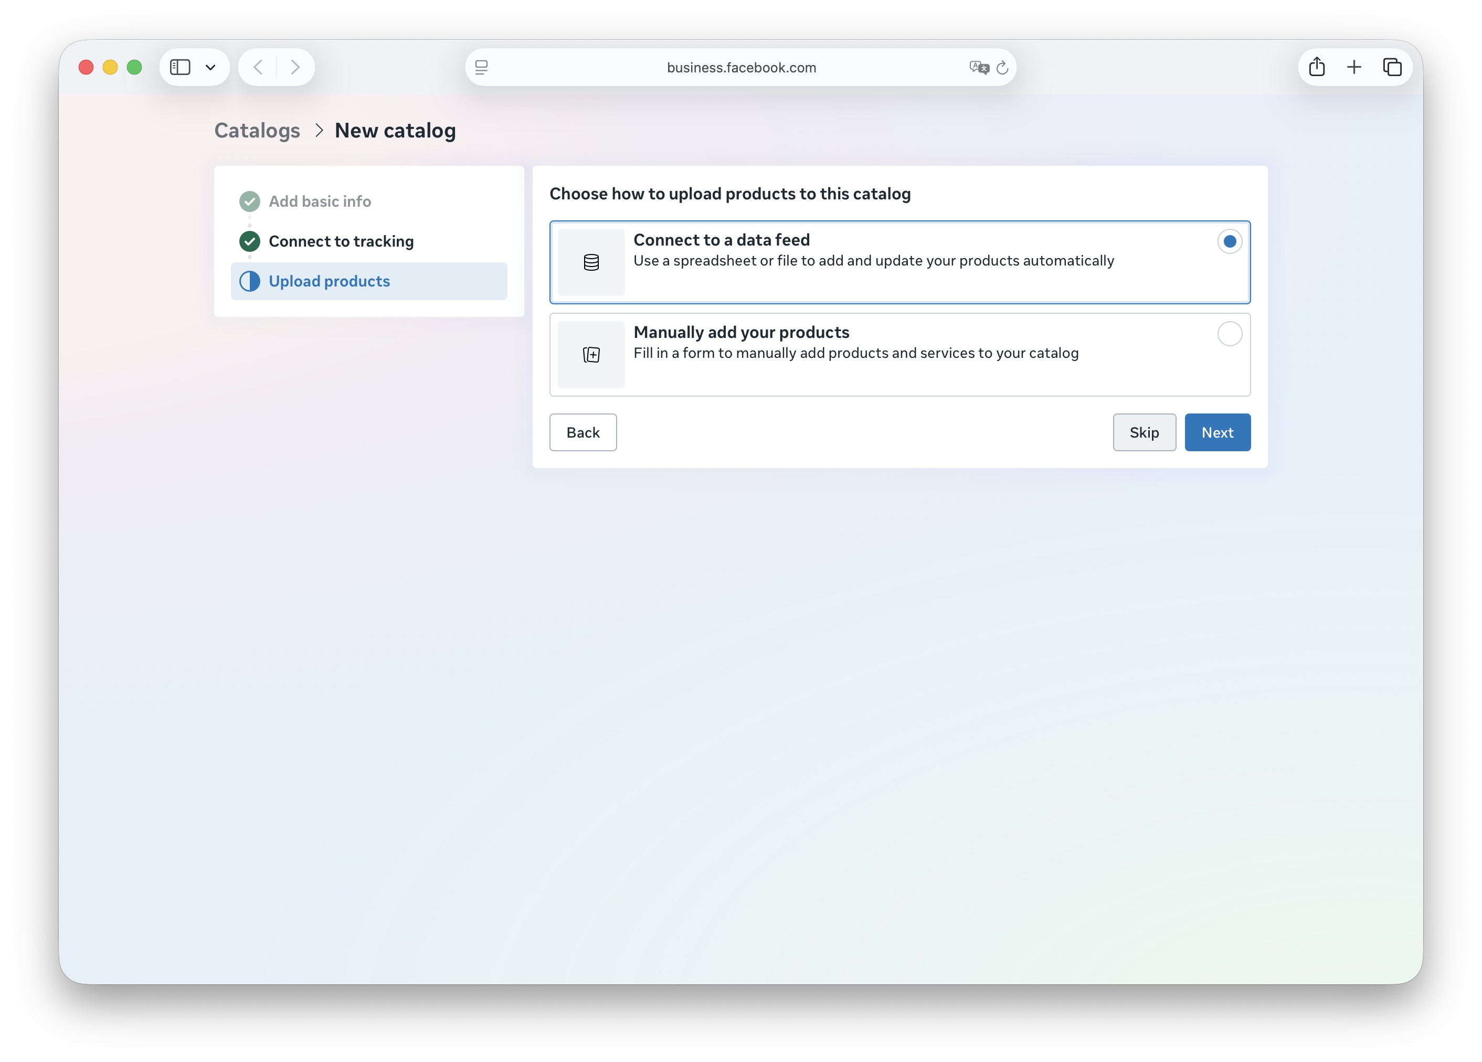This screenshot has width=1482, height=1062.
Task: Click the Next button
Action: (x=1216, y=432)
